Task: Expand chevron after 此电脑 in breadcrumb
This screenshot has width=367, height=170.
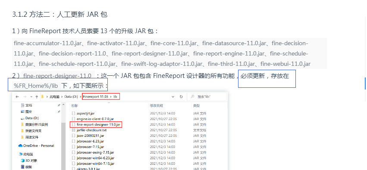Action: 62,96
